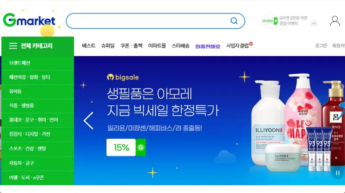The height and width of the screenshot is (193, 345).
Task: Click the hamburger menu icon beside 전체 카테고리
Action: coord(13,46)
